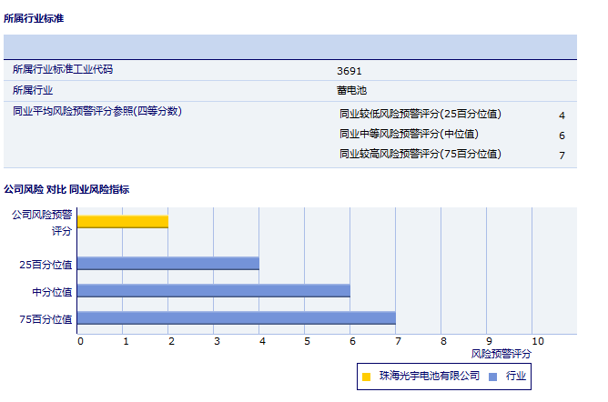Click the 同业中等风险预警评分(中位值) label
The width and height of the screenshot is (608, 402).
pyautogui.click(x=409, y=135)
